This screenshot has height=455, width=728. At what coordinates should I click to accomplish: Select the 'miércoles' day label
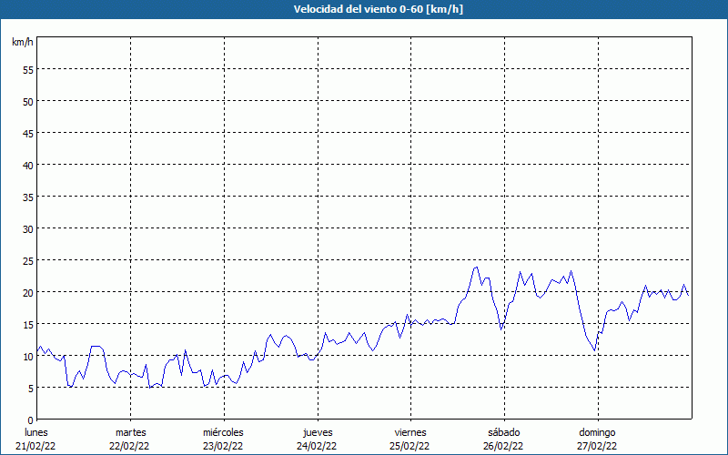(x=223, y=432)
